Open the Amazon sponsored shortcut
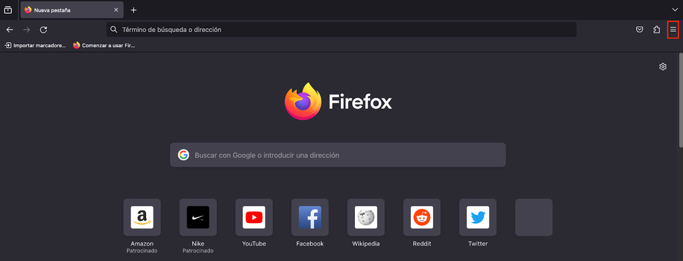Screen dimensions: 683x261 pyautogui.click(x=142, y=218)
